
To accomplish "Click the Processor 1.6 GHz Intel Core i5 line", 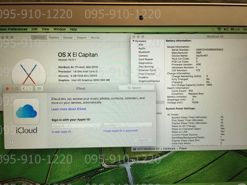I will (78, 72).
